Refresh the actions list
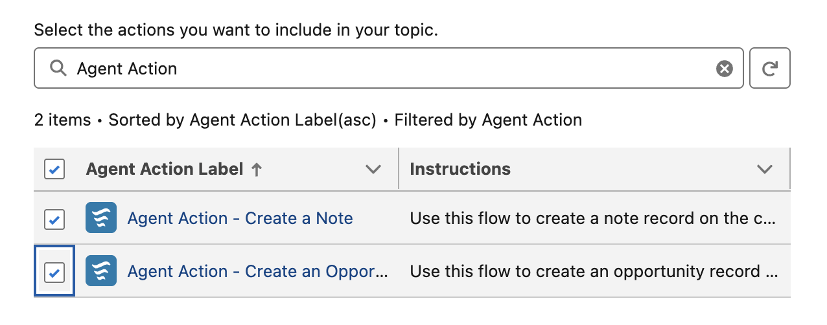This screenshot has width=827, height=325. [x=769, y=68]
